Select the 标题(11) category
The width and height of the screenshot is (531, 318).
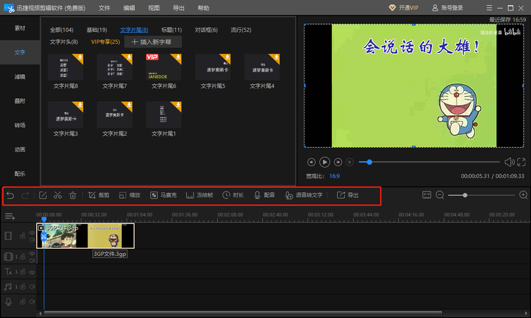172,30
